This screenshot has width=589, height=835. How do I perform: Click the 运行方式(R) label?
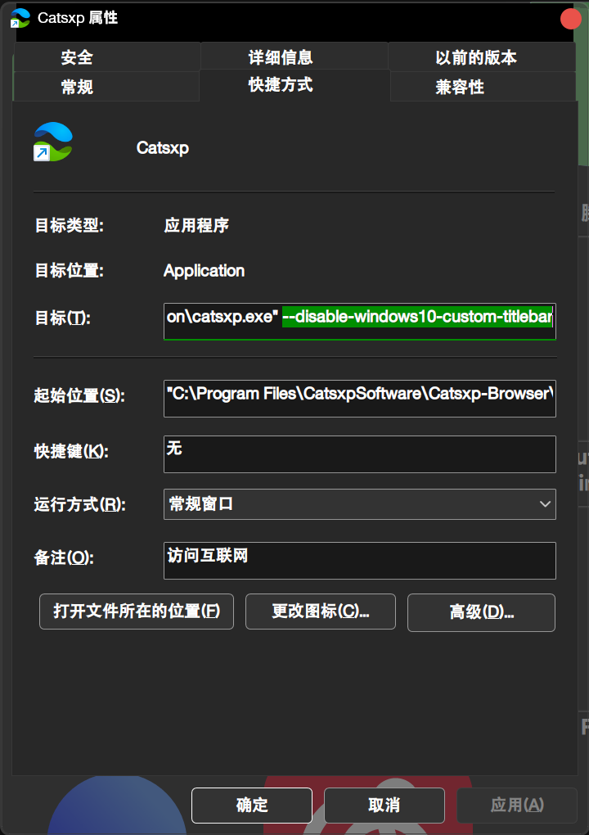(80, 503)
